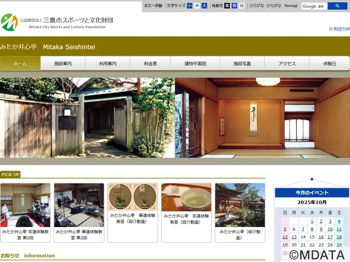Screen dimensions: 350x262
Task: Select October 16 in event calendar
Action: click(x=321, y=237)
